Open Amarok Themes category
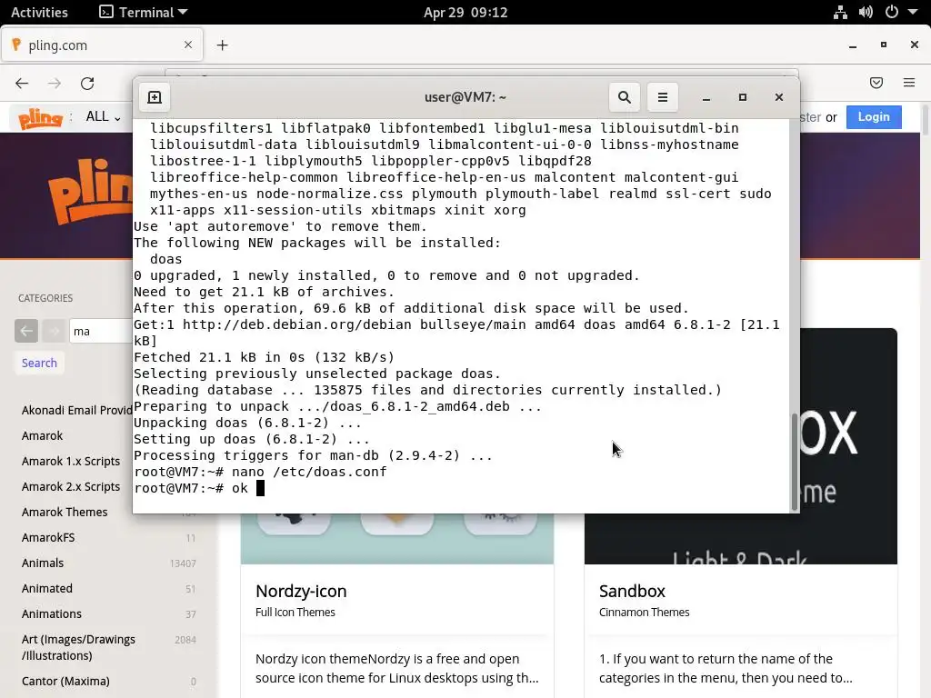Screen dimensions: 931x698 tap(65, 513)
